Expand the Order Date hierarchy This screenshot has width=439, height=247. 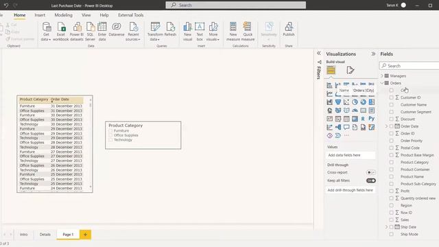click(387, 126)
